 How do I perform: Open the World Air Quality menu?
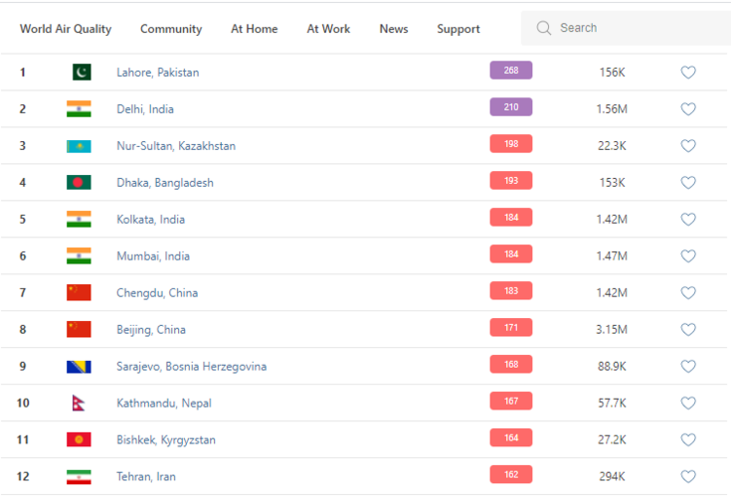point(66,29)
